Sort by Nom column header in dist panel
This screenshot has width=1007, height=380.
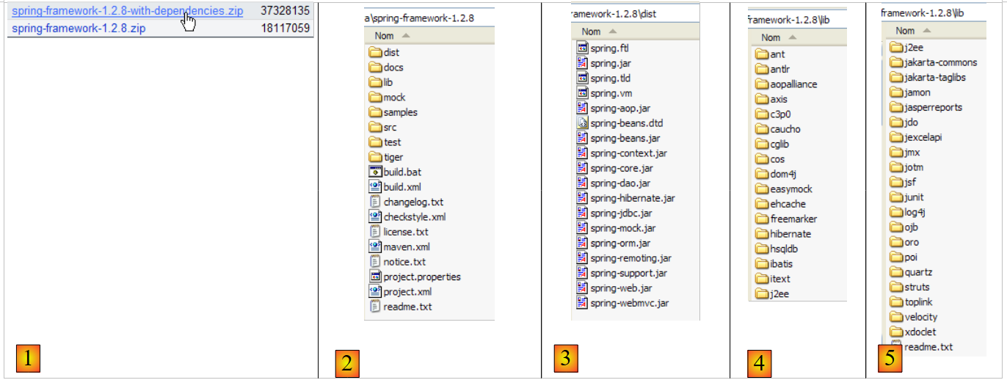(591, 32)
